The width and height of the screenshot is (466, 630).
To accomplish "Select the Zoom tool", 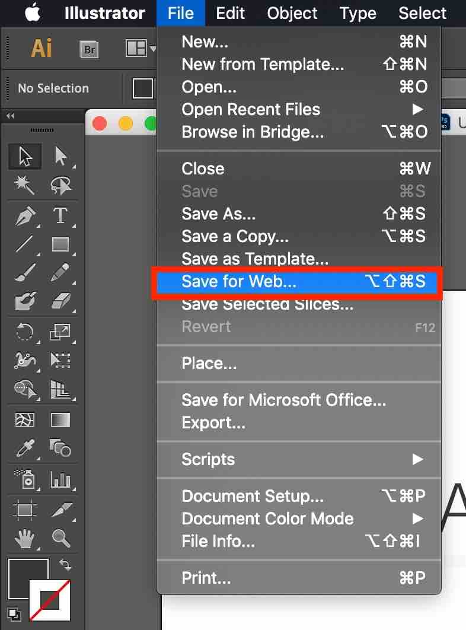I will (x=60, y=539).
